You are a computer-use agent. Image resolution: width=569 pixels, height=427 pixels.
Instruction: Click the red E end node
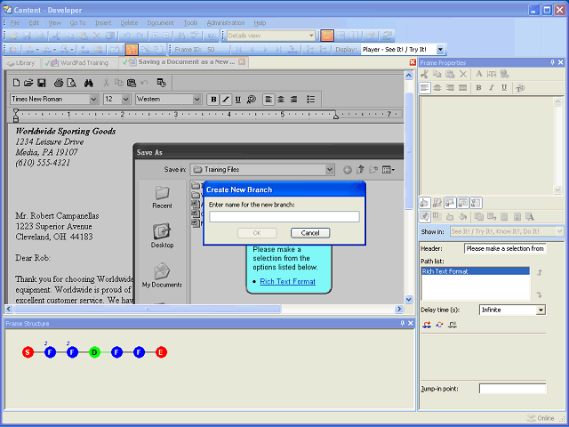161,352
